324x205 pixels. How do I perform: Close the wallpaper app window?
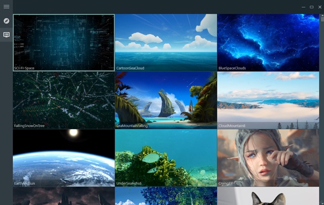pyautogui.click(x=319, y=7)
